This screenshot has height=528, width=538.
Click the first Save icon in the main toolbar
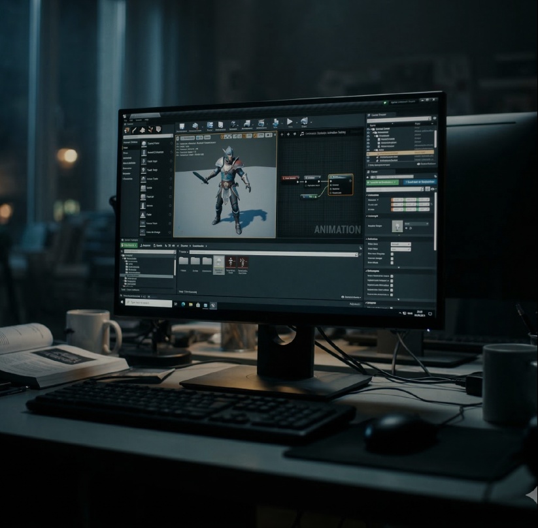point(181,125)
